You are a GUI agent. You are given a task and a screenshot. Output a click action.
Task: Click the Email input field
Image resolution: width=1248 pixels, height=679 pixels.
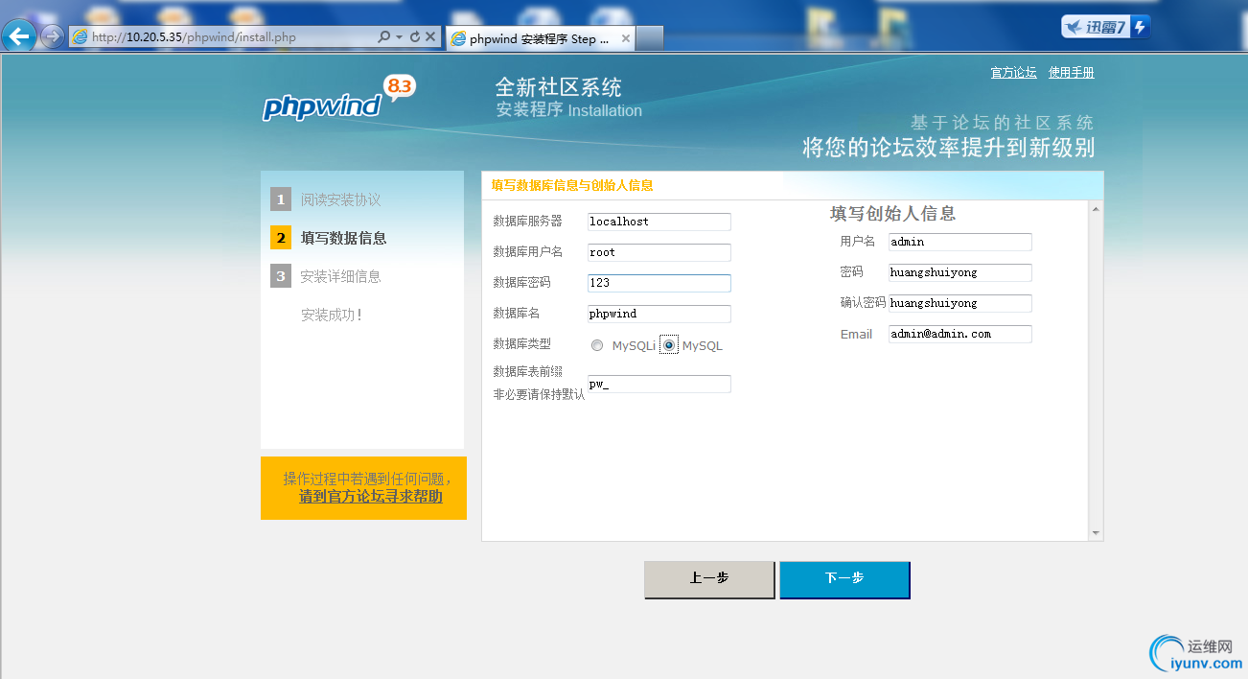pyautogui.click(x=960, y=334)
